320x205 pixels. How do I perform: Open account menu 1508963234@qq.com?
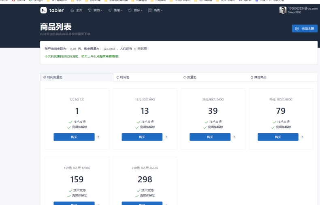303,9
